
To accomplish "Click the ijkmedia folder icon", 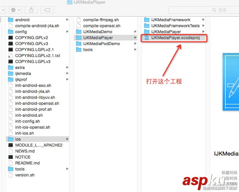I will (x=11, y=73).
